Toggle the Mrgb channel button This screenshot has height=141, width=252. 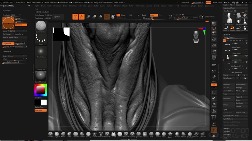click(123, 15)
